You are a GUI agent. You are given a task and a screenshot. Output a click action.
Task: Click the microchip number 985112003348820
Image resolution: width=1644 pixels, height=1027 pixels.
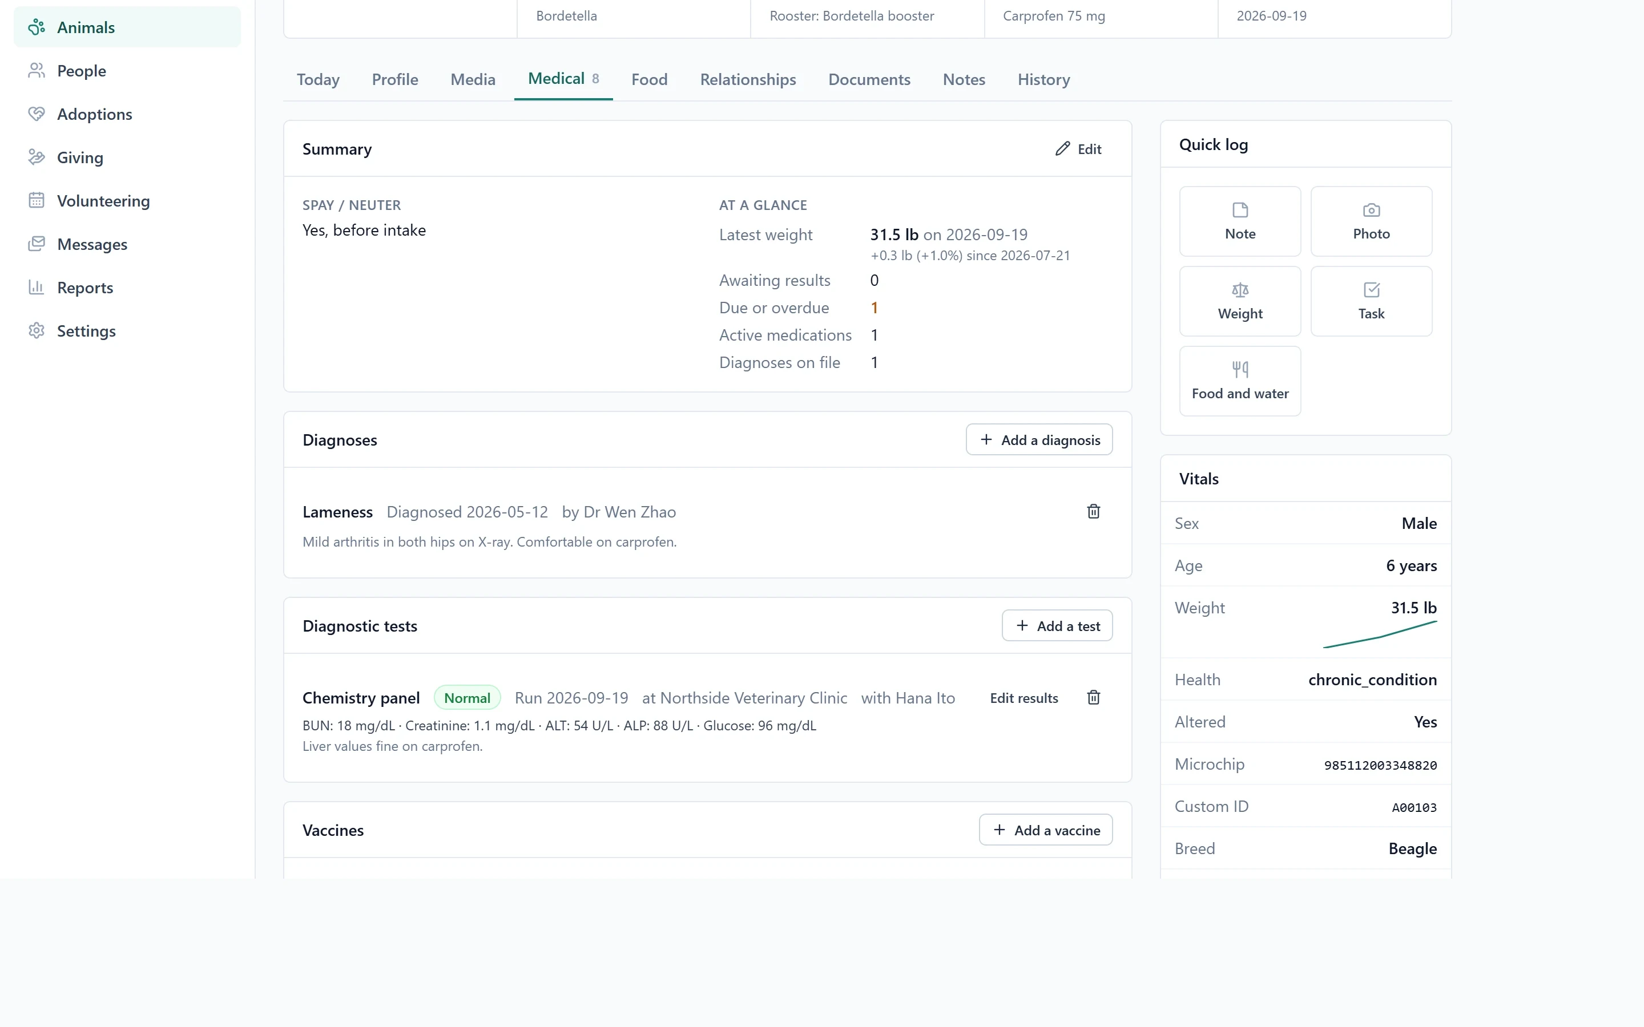tap(1380, 766)
